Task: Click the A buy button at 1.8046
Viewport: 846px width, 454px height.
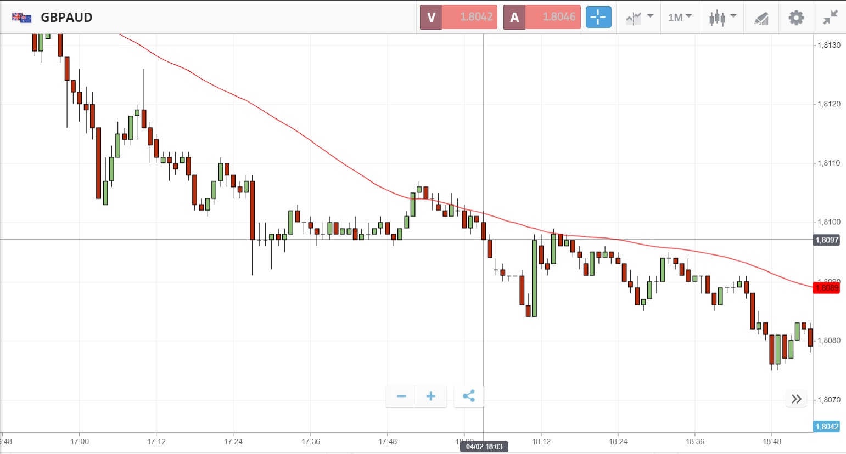Action: [x=542, y=17]
